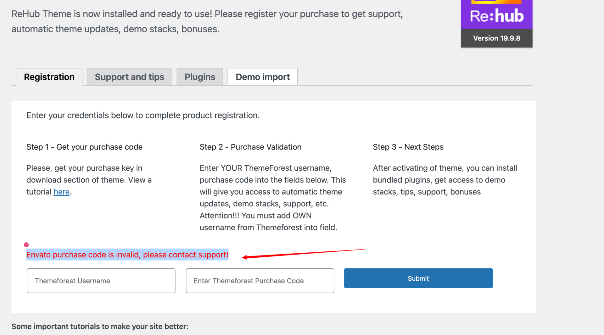The image size is (604, 335).
Task: Click the Step 2 Purchase Validation heading
Action: [x=250, y=147]
